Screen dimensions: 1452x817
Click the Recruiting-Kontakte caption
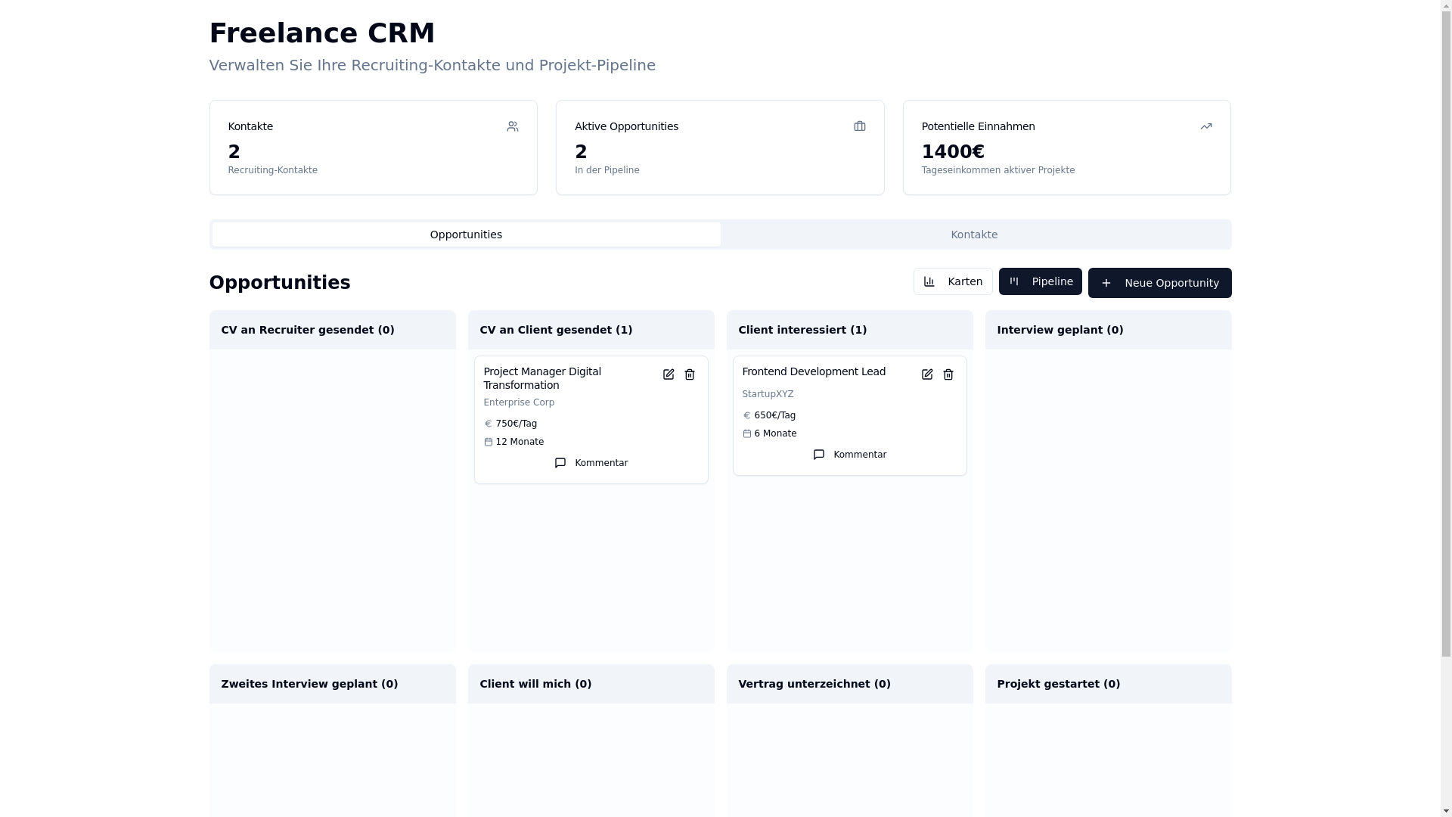pyautogui.click(x=273, y=170)
